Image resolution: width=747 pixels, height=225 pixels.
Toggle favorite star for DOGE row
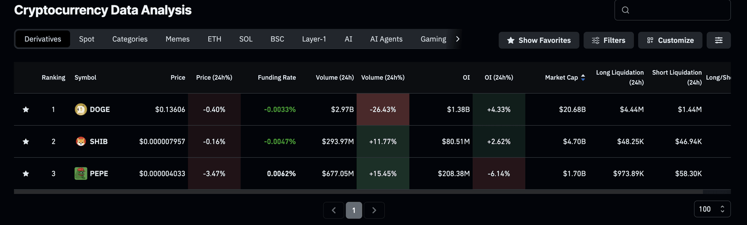pos(26,110)
